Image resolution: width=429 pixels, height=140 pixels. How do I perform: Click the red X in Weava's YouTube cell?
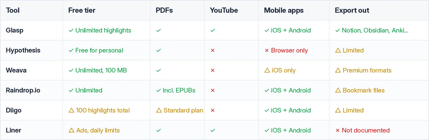[213, 70]
